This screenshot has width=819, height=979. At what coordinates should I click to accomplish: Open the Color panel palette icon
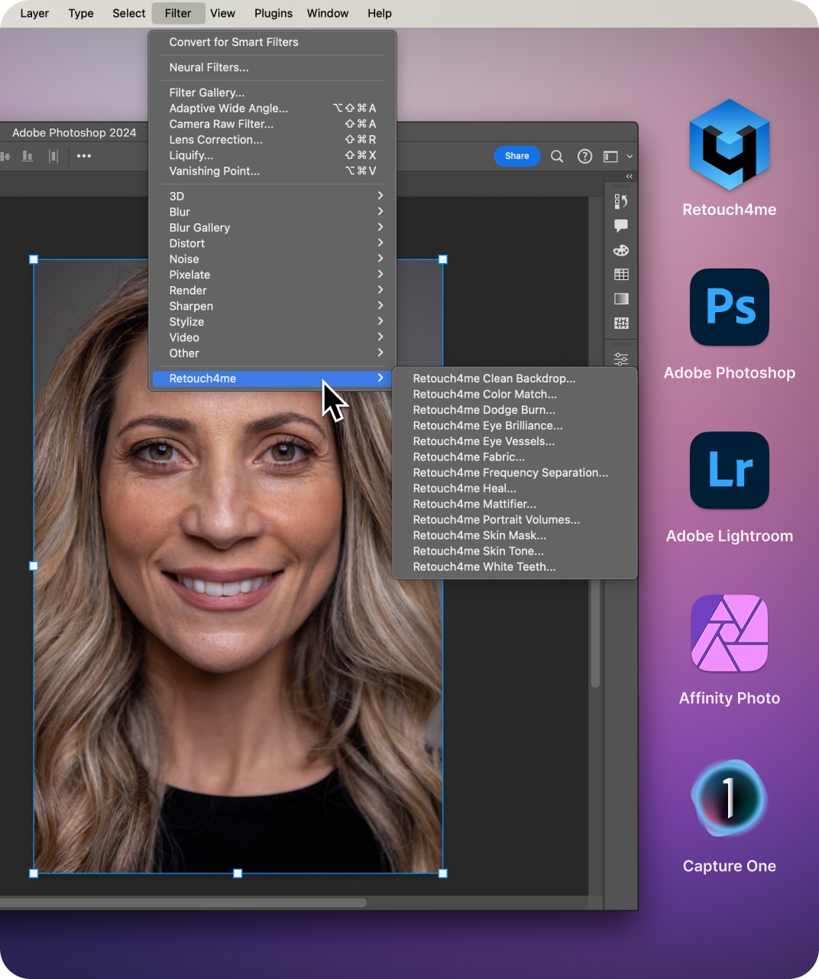pyautogui.click(x=620, y=250)
